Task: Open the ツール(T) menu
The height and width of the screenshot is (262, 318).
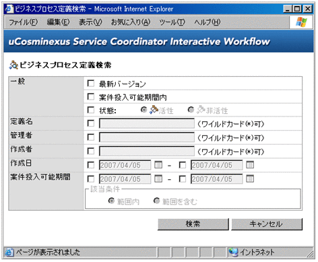Action: (x=172, y=22)
